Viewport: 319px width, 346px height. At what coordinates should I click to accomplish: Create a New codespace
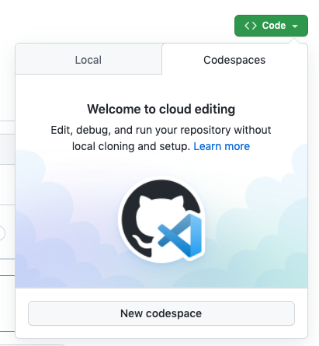pos(161,313)
